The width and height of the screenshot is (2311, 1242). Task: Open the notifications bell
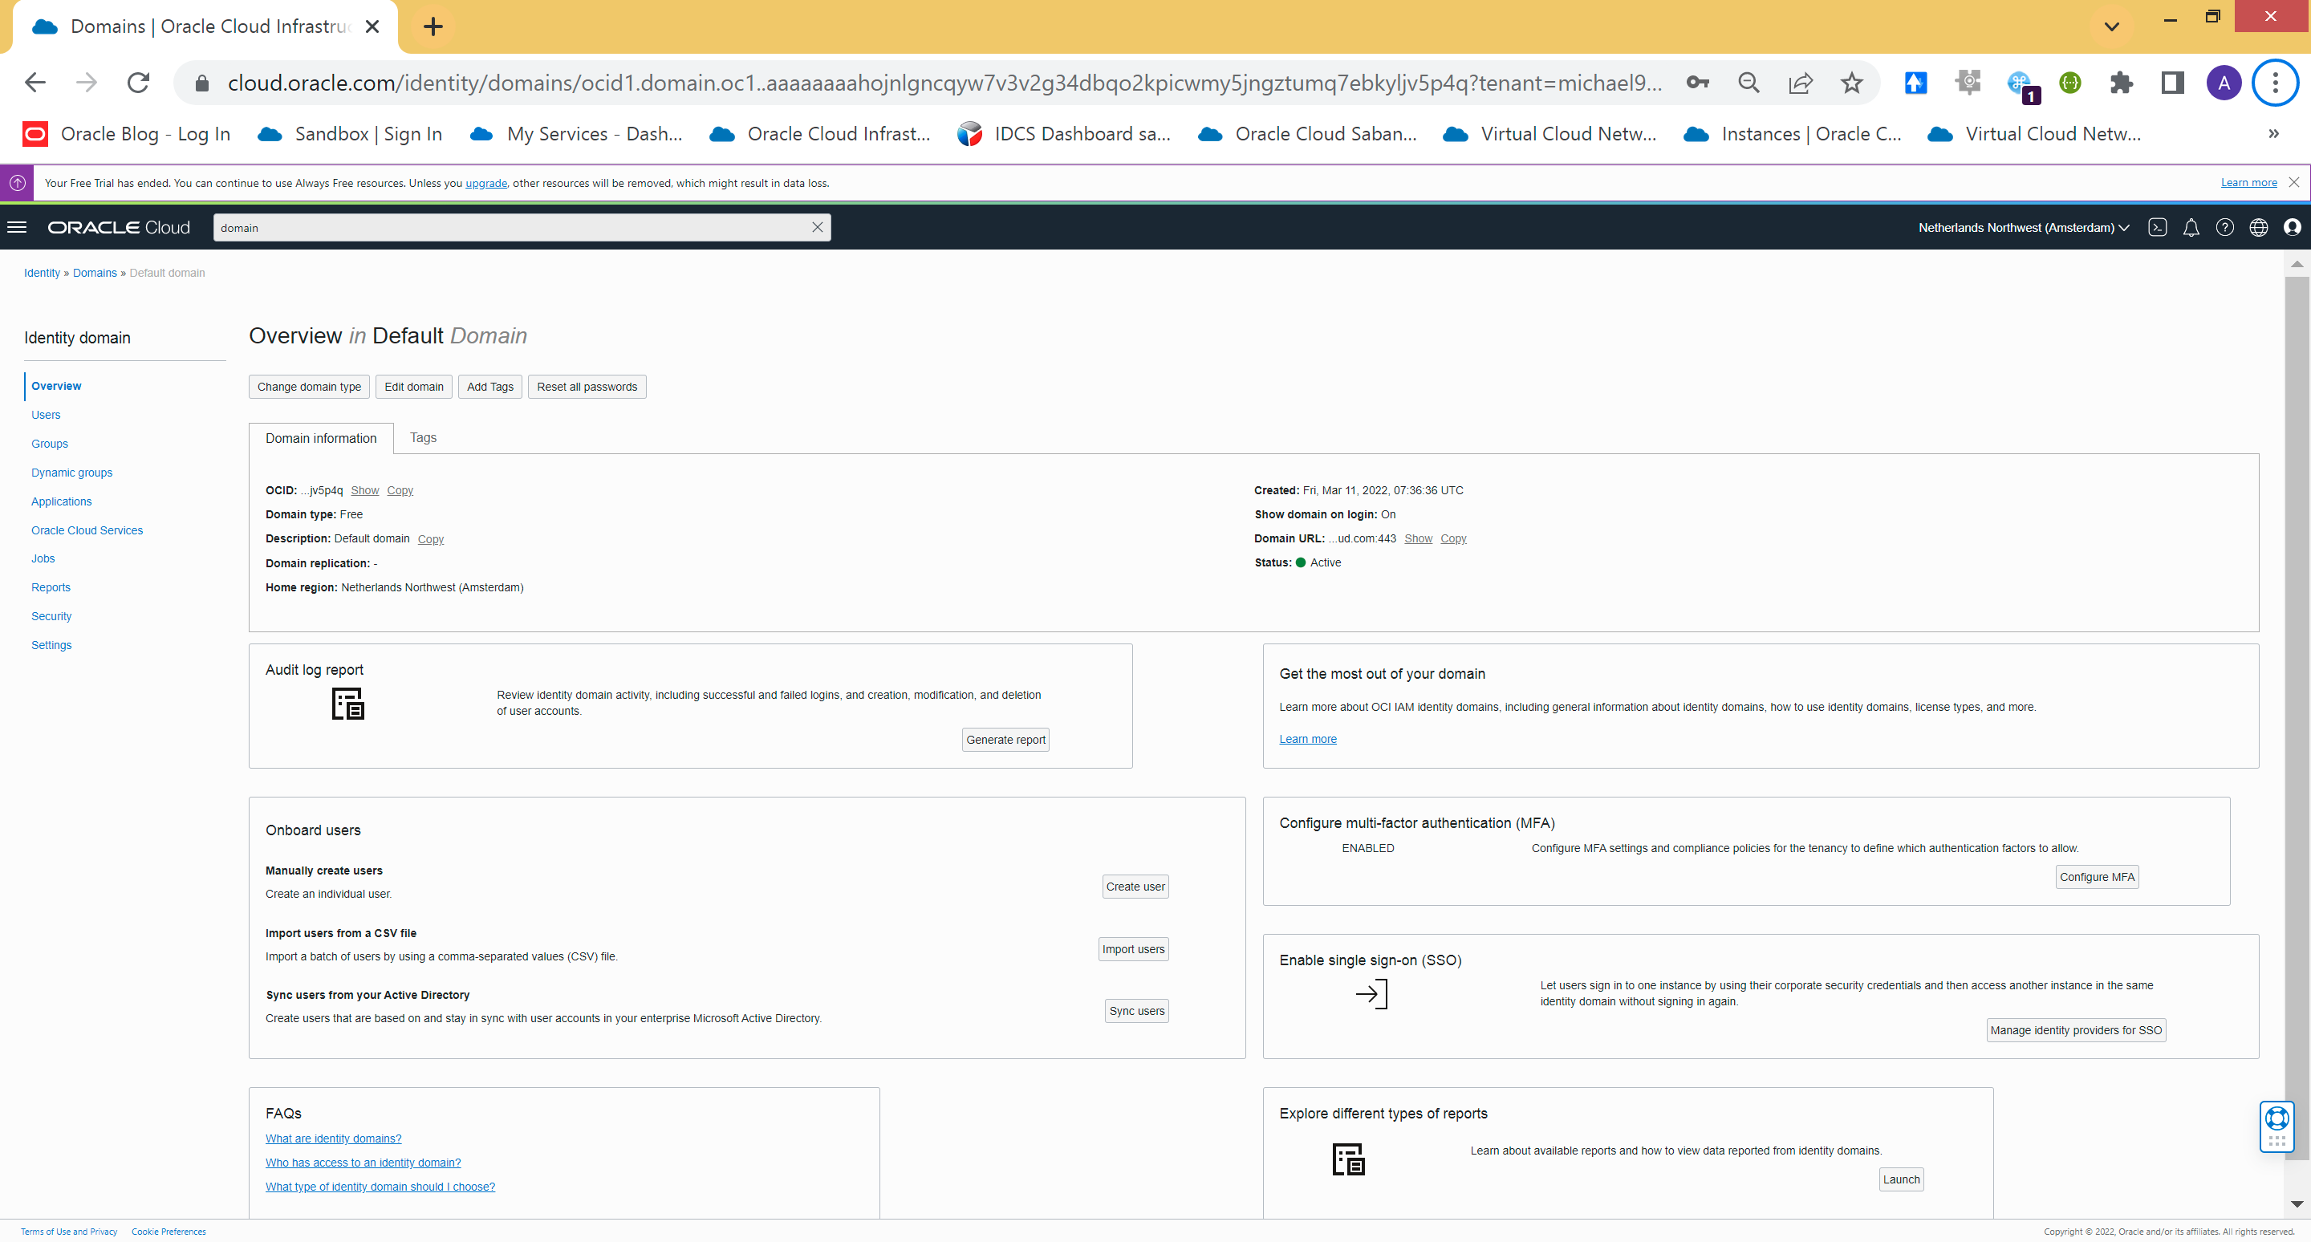click(2191, 227)
